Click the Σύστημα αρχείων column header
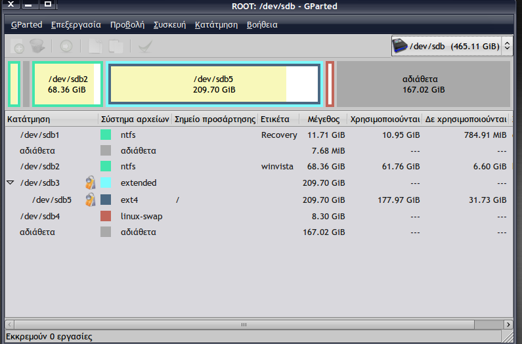The height and width of the screenshot is (344, 522). point(135,119)
